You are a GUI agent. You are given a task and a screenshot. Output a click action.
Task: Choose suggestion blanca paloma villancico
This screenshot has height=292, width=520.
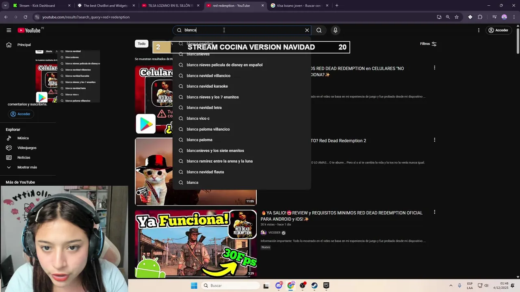242,129
